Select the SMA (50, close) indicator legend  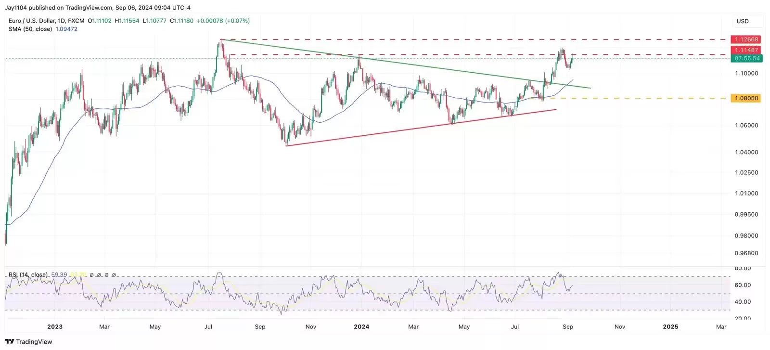tap(30, 29)
